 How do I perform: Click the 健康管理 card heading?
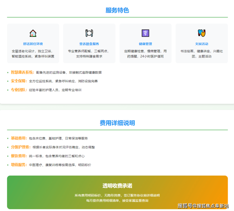coord(145,44)
